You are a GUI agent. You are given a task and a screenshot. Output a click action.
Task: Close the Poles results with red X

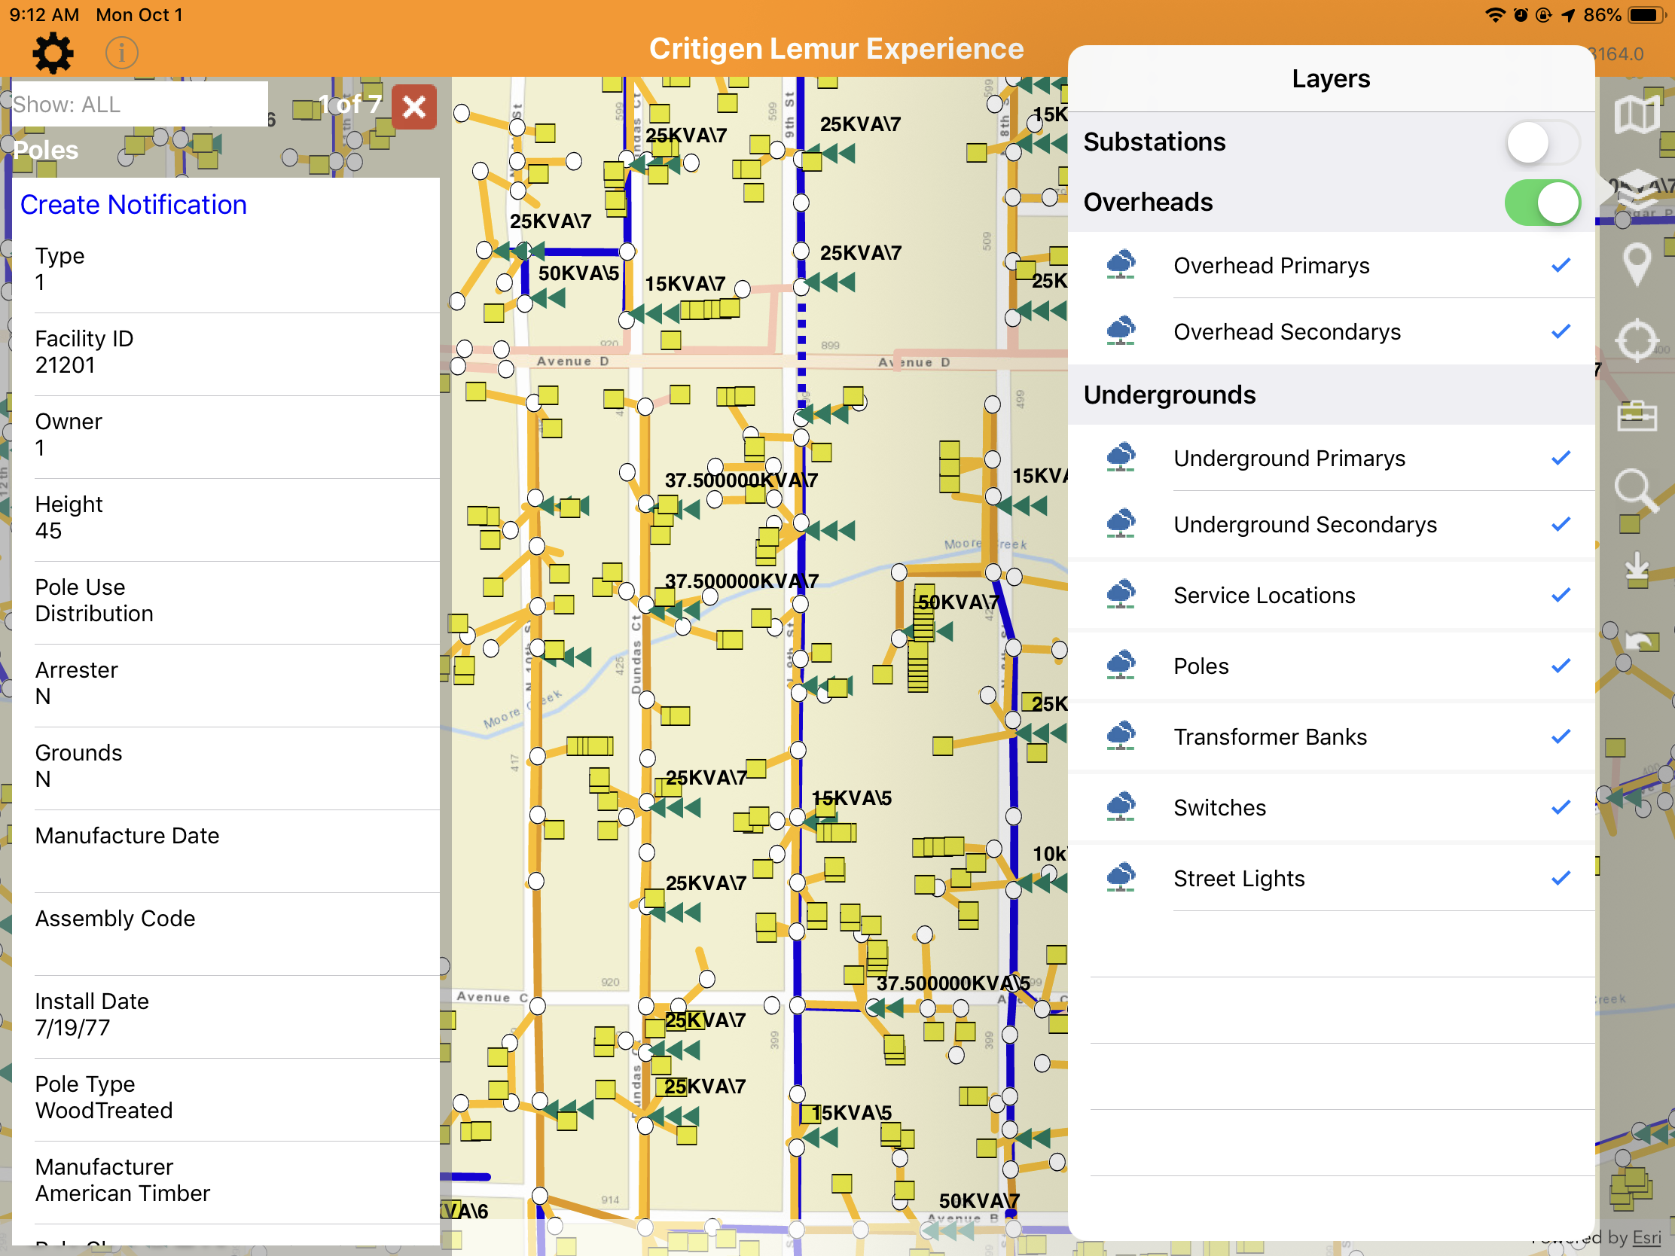tap(414, 107)
